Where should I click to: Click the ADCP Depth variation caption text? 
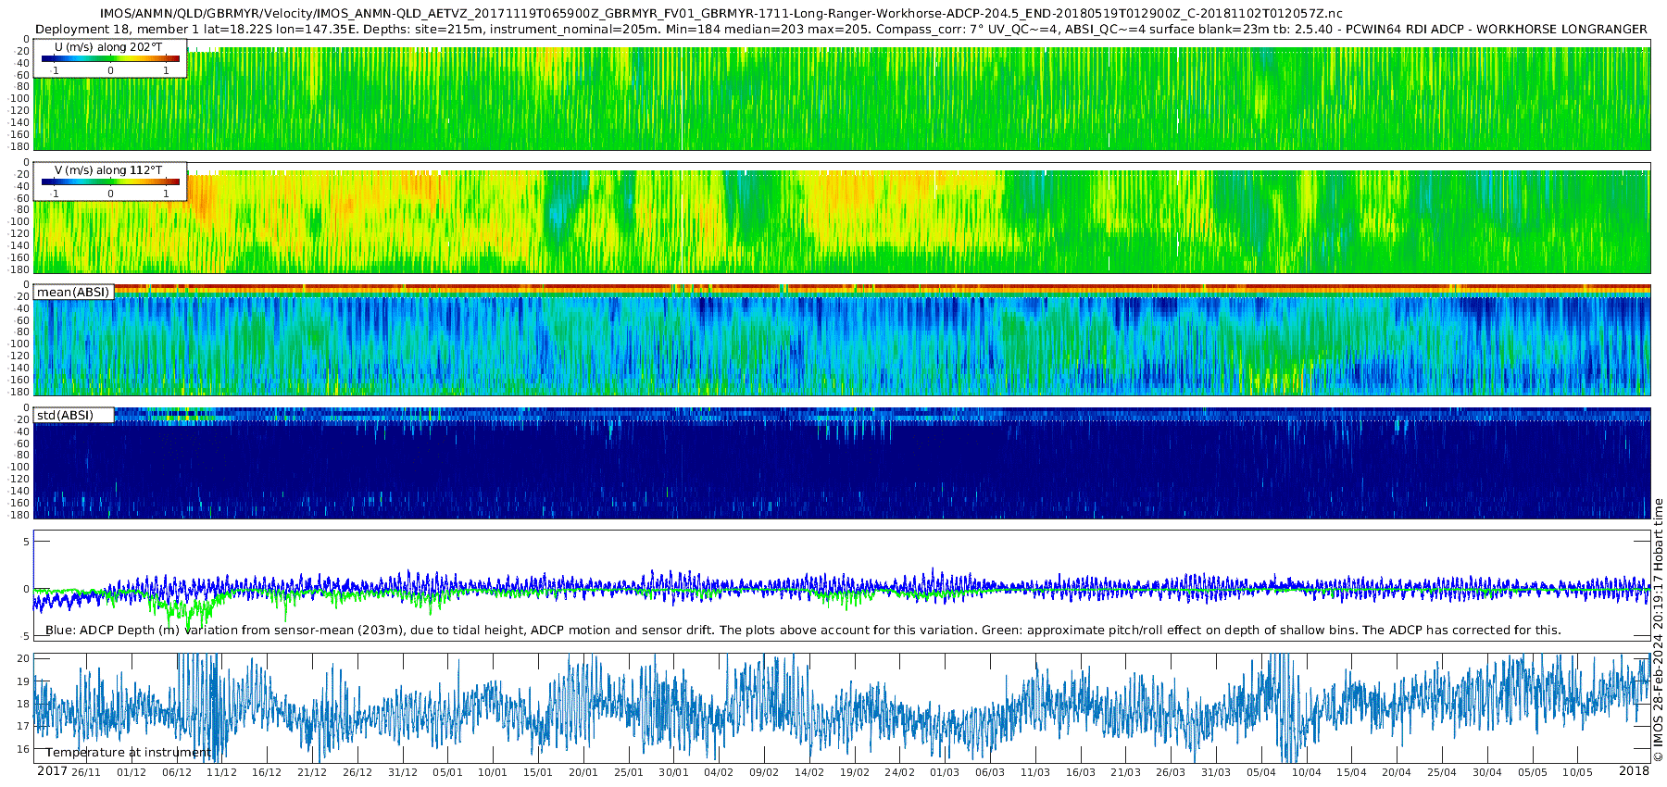(x=803, y=630)
